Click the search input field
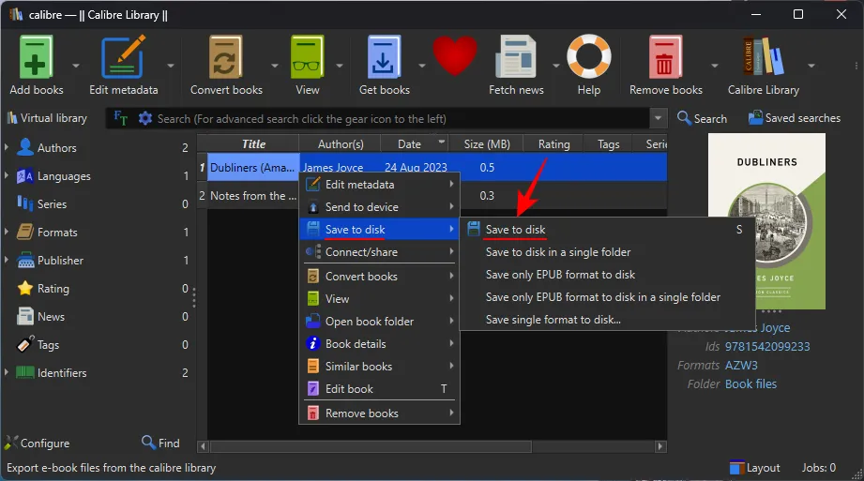Viewport: 864px width, 481px height. 402,118
